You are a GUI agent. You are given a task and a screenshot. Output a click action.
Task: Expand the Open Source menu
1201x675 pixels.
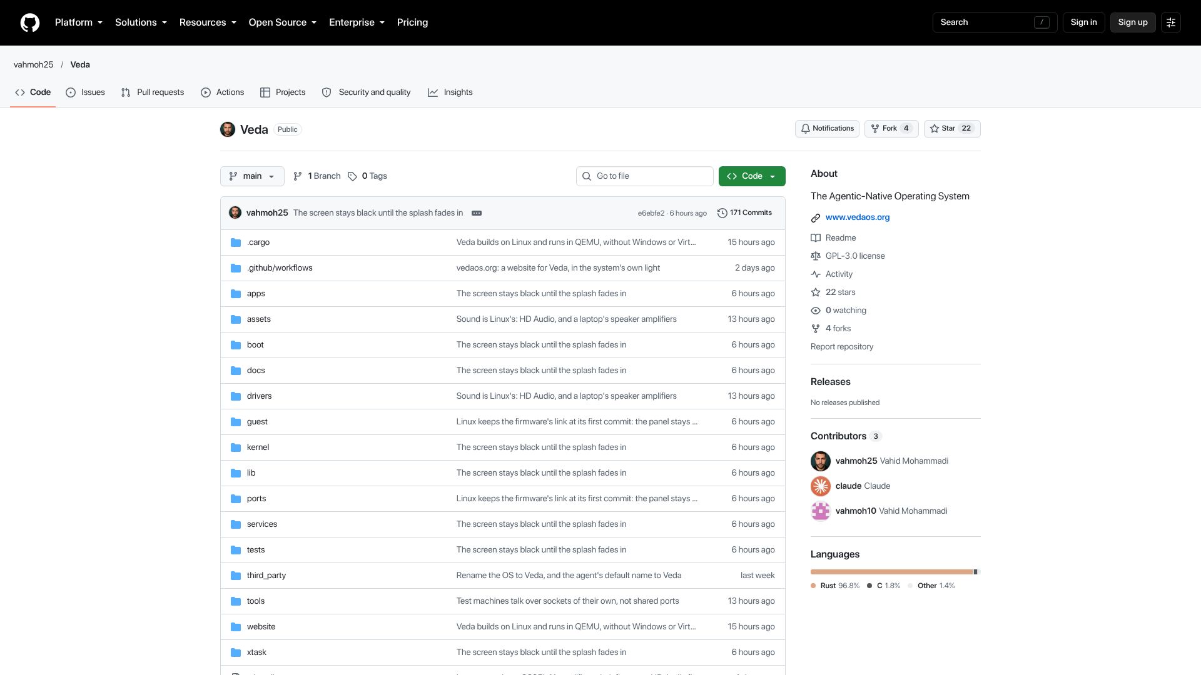pyautogui.click(x=283, y=22)
